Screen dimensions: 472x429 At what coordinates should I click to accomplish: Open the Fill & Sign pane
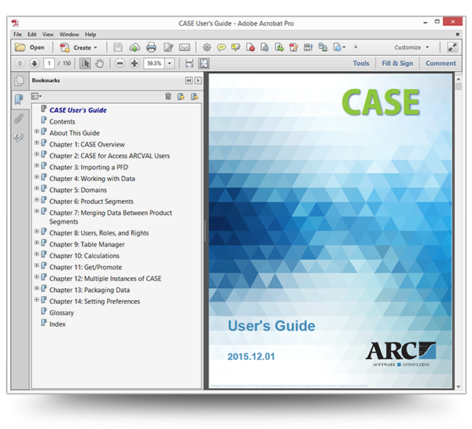[x=397, y=63]
